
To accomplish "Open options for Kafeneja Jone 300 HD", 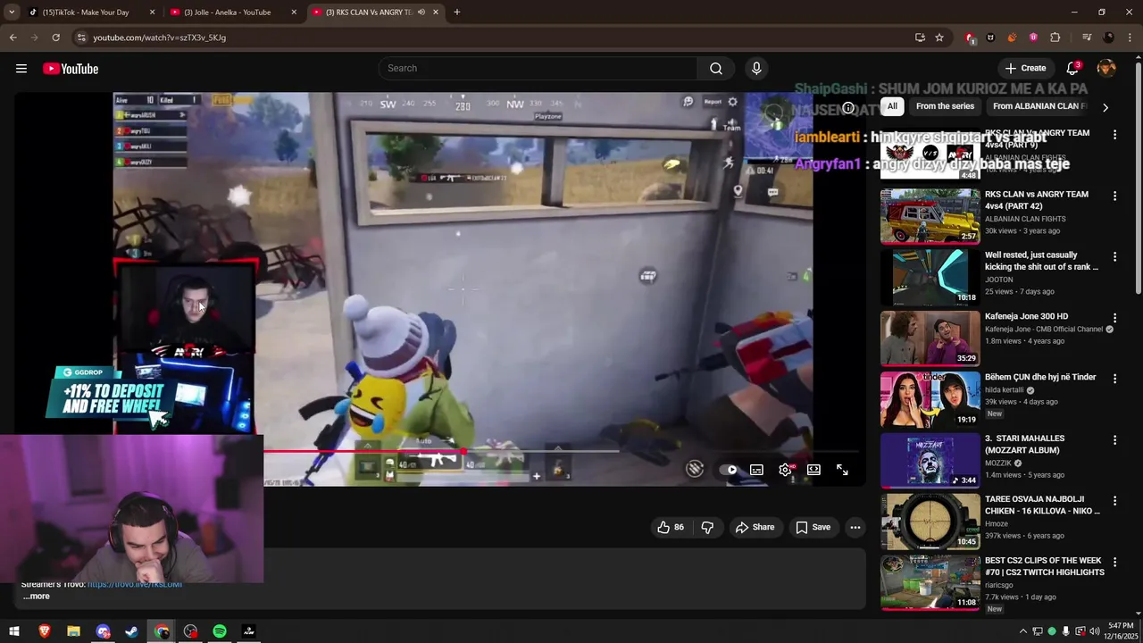I will (1114, 318).
